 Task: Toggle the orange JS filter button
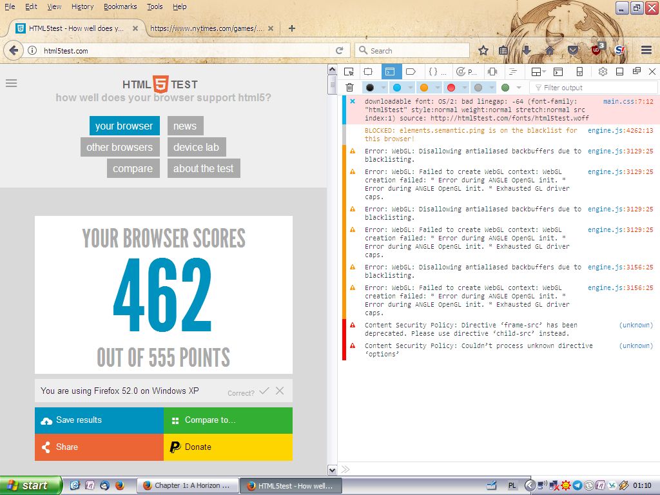pos(424,88)
